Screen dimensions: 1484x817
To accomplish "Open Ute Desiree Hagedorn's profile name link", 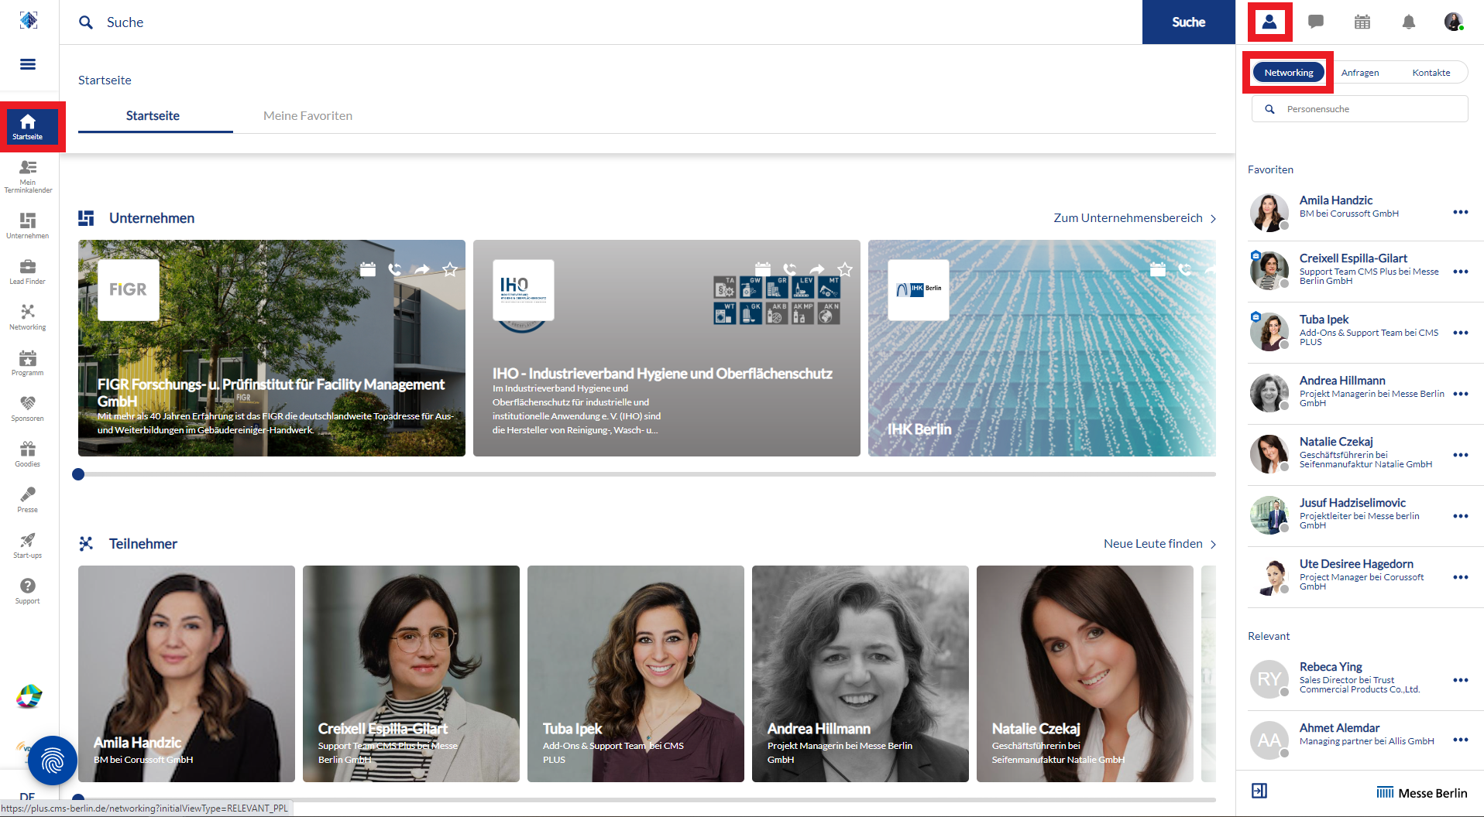I will click(x=1356, y=564).
